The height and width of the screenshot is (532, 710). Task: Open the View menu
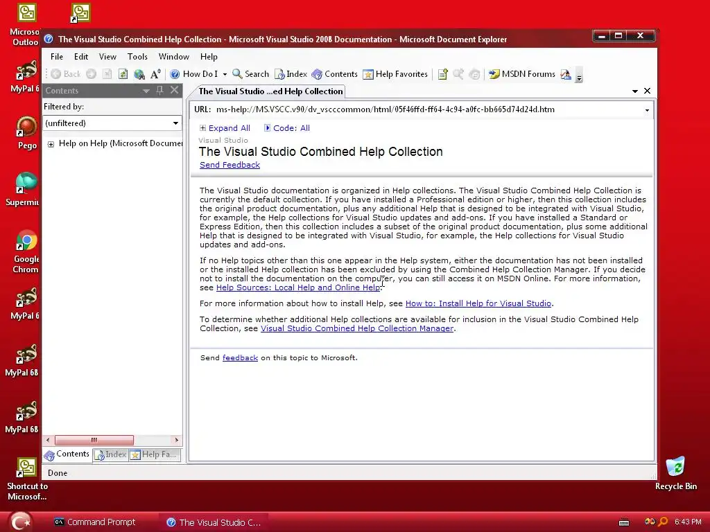[107, 57]
